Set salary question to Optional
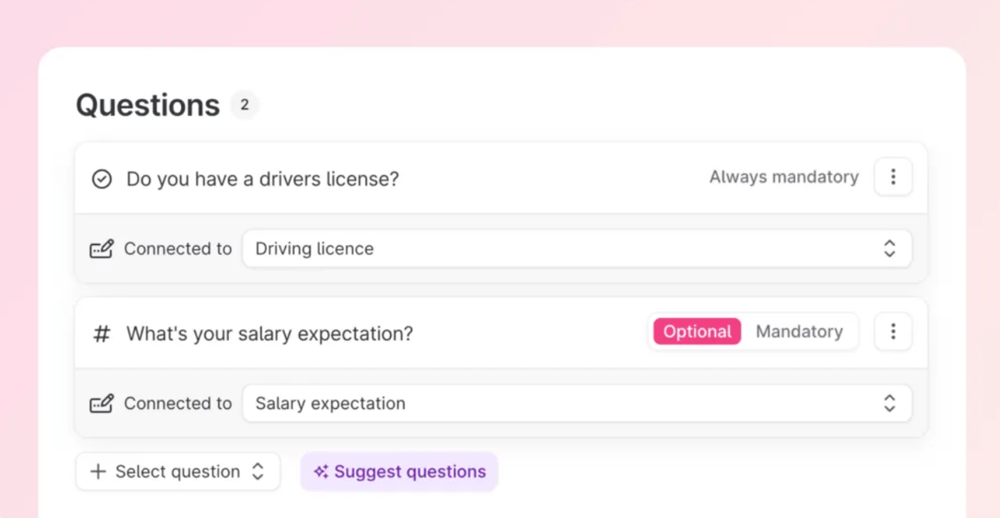Screen dimensions: 1000x518 [697, 332]
